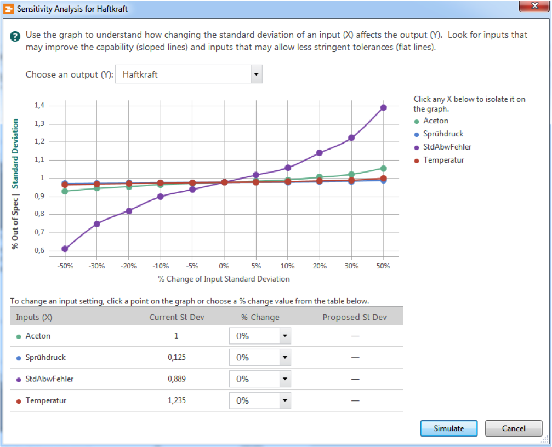Click the Simulate button

tap(449, 428)
